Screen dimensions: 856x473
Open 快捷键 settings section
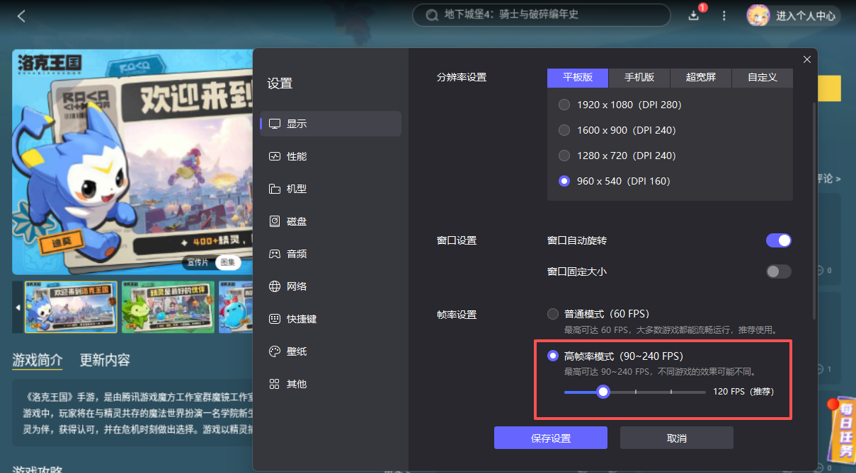[x=331, y=319]
